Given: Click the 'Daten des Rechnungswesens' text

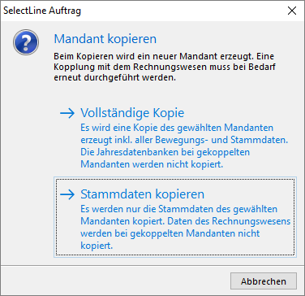Looking at the screenshot, I should (x=227, y=221).
